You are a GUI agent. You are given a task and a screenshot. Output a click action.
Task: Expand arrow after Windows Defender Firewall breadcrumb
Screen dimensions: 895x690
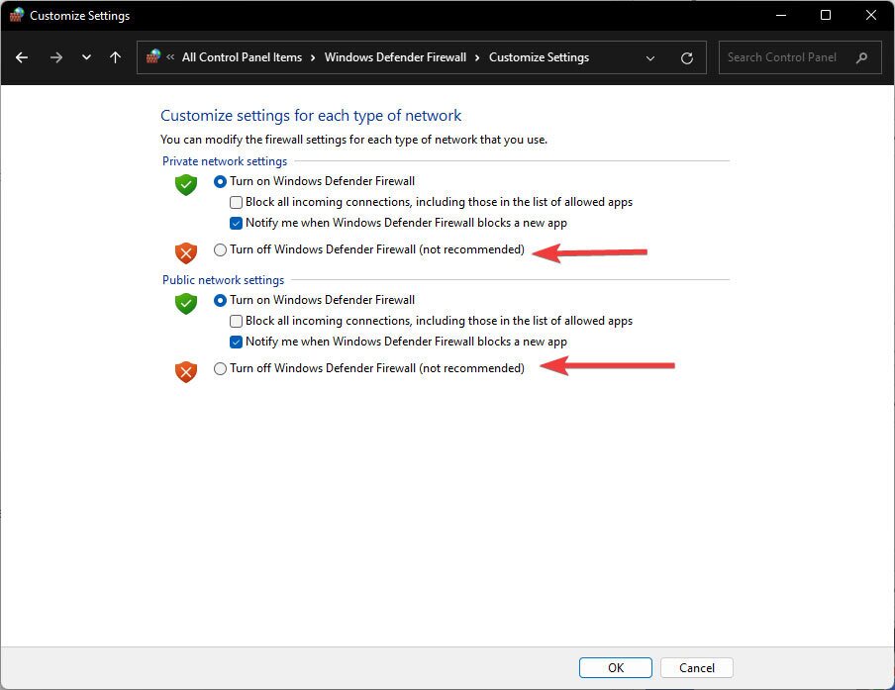(x=477, y=57)
